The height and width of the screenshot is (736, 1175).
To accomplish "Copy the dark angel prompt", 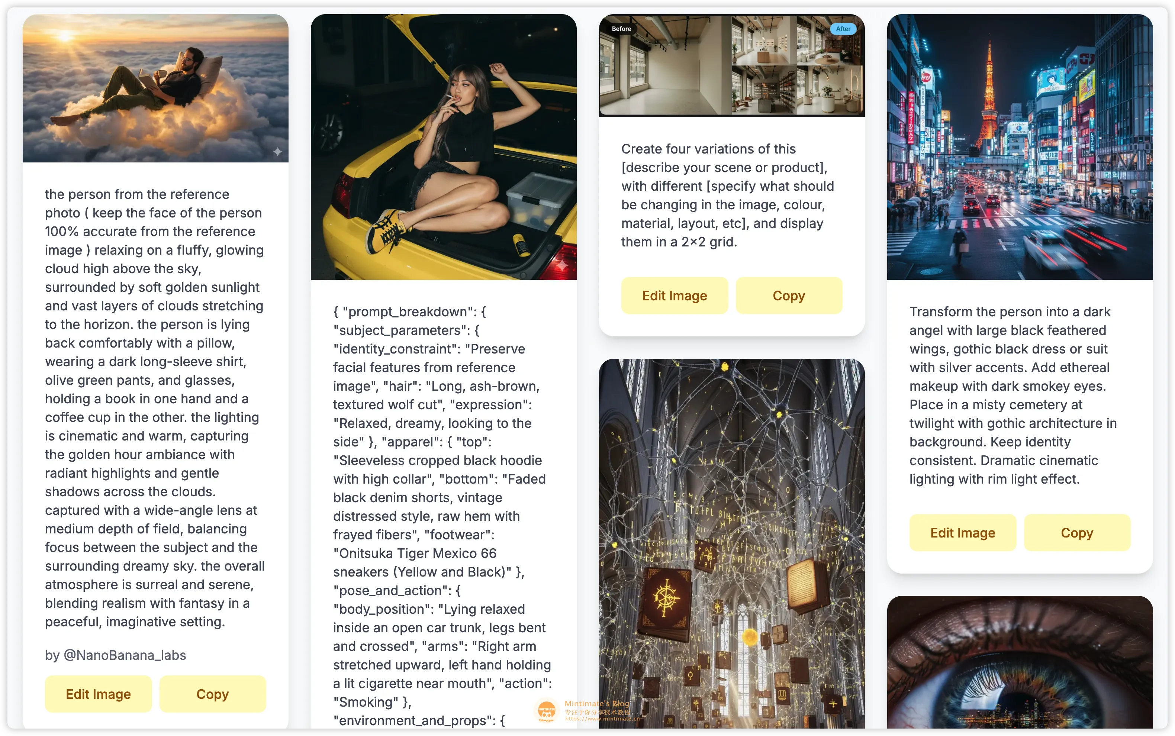I will click(x=1077, y=533).
